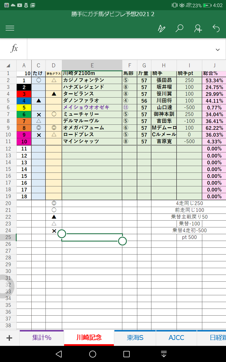
Task: Select the 川崎記念 sheet tab
Action: pyautogui.click(x=89, y=338)
